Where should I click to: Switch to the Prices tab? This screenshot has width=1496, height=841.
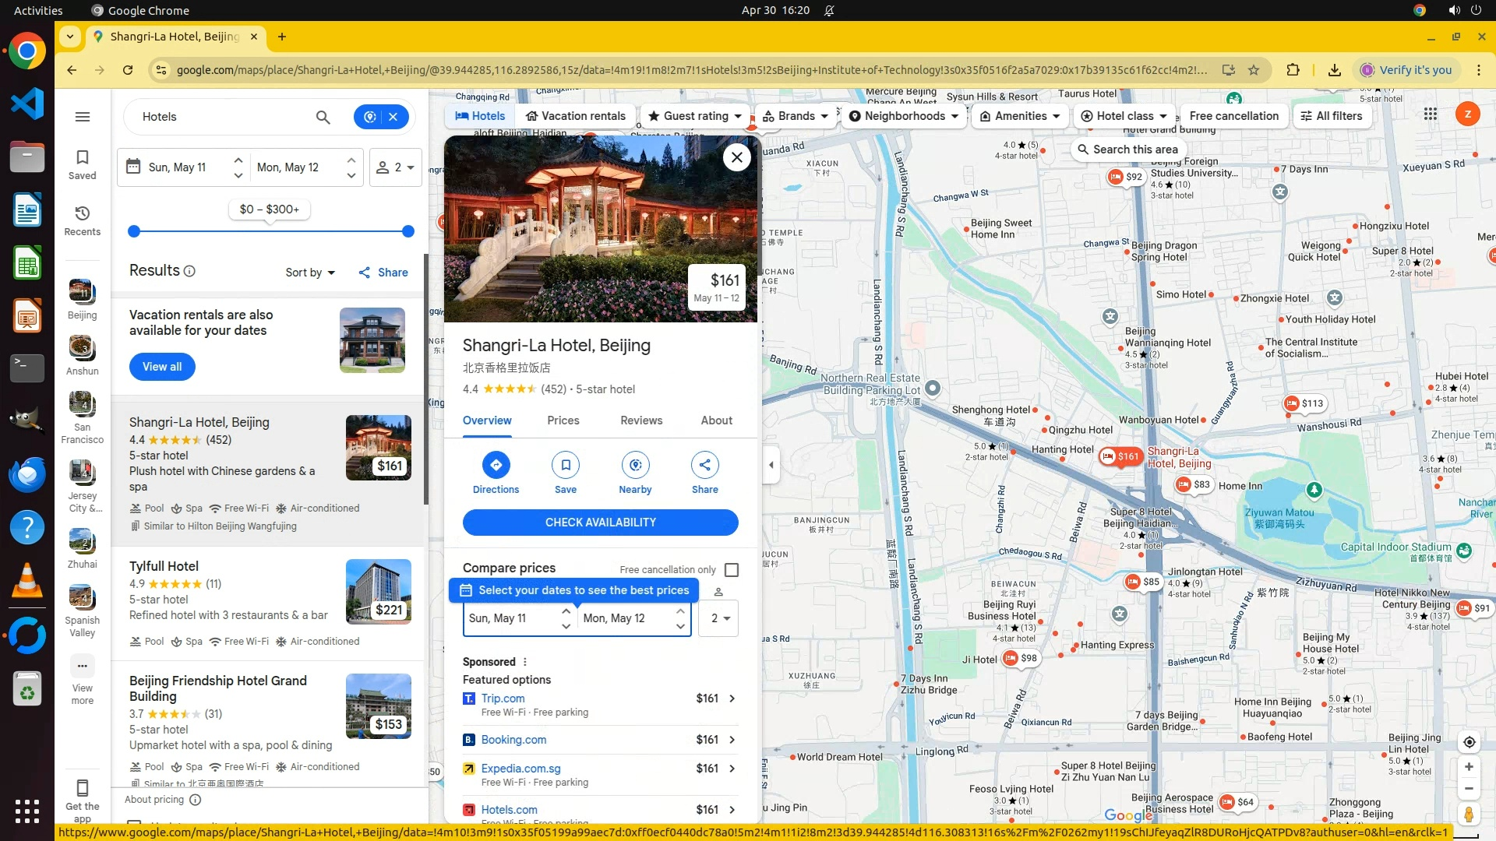pos(563,420)
